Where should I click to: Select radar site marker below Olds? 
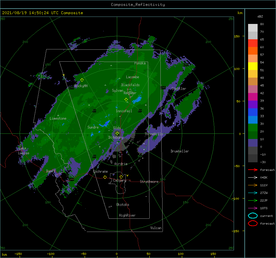117,133
